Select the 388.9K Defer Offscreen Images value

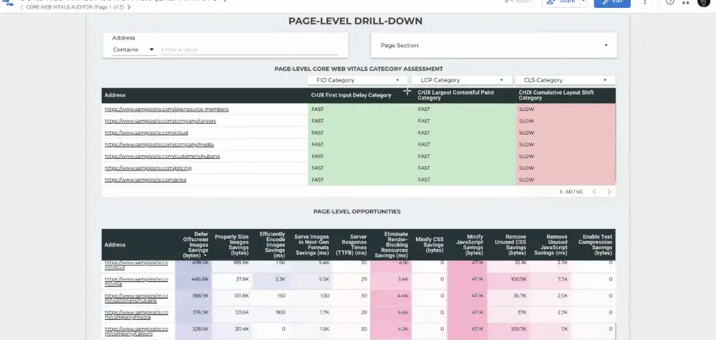tap(200, 296)
